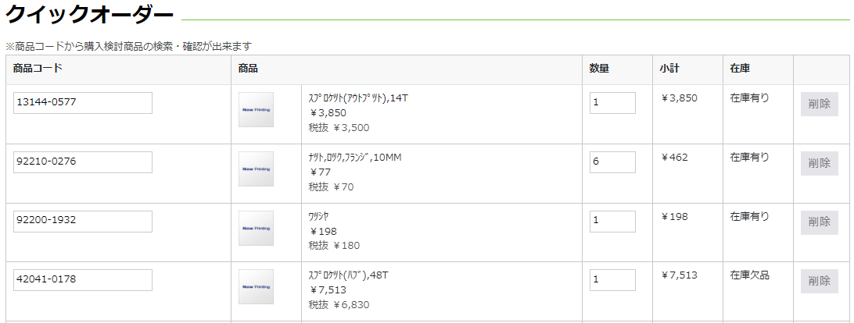
Task: Click quantity field showing 6
Action: point(612,162)
